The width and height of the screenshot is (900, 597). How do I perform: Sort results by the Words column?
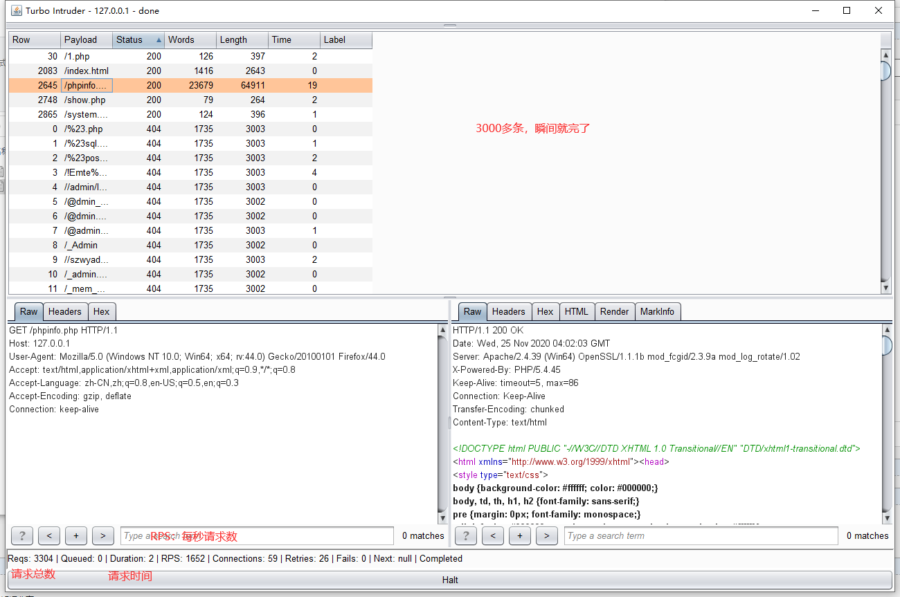click(190, 39)
